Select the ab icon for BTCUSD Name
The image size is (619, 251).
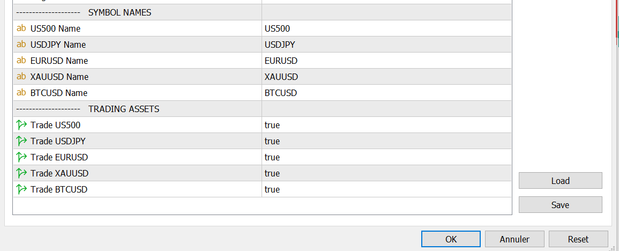click(21, 93)
